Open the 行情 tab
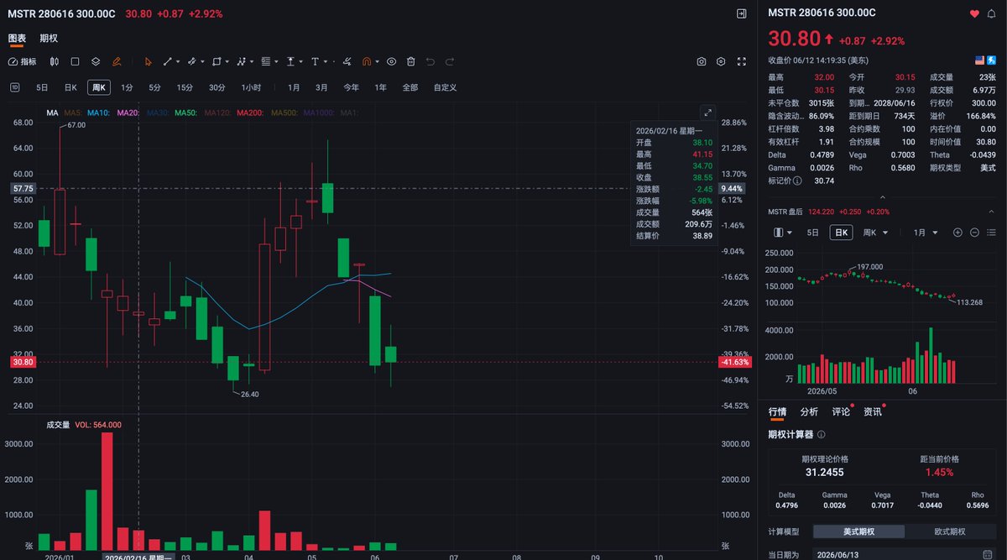 pos(778,411)
